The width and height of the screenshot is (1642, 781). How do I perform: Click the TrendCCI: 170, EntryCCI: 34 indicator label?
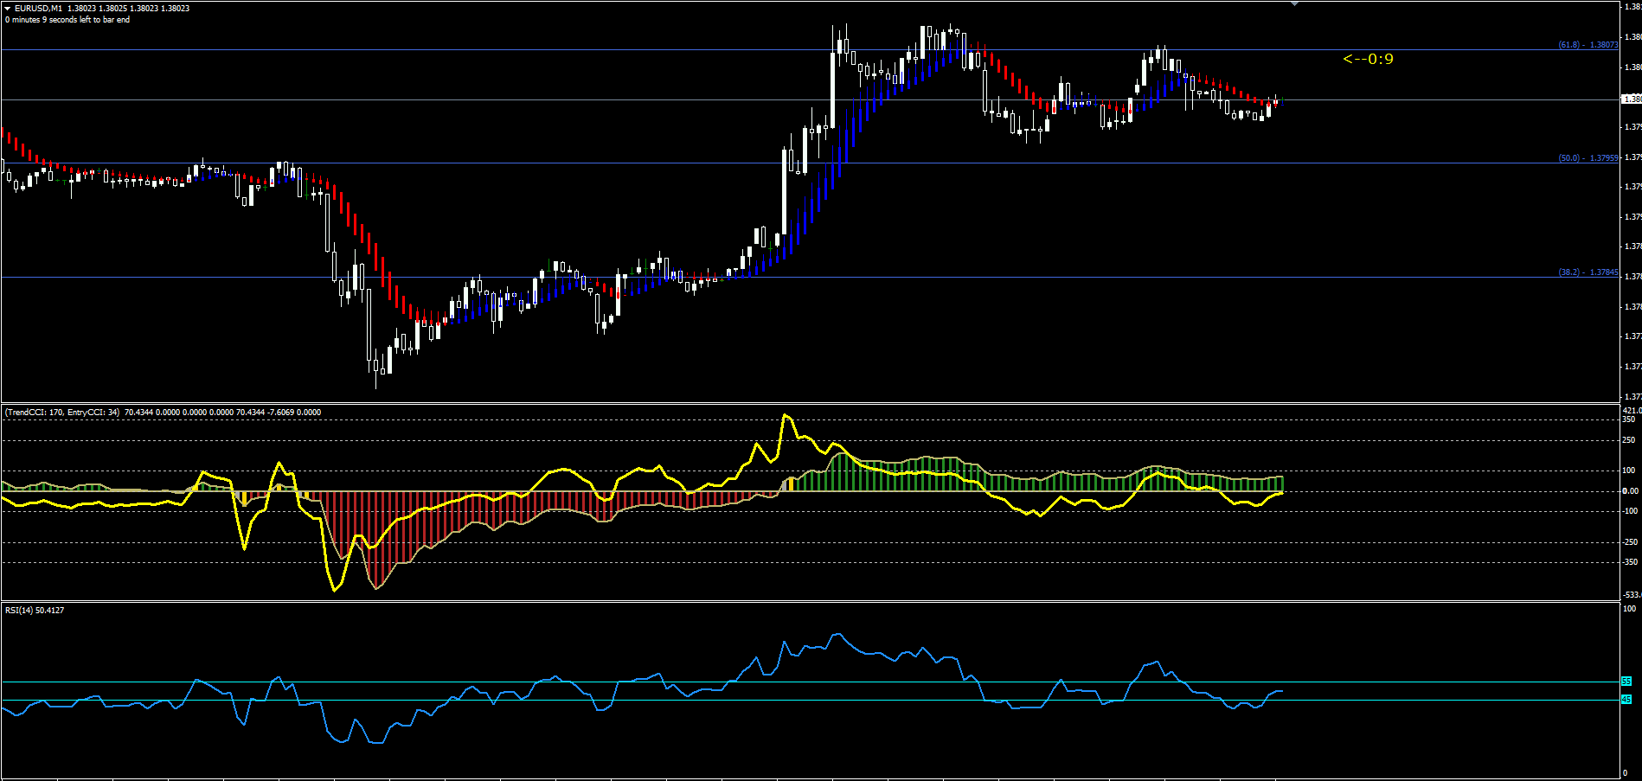tap(62, 413)
